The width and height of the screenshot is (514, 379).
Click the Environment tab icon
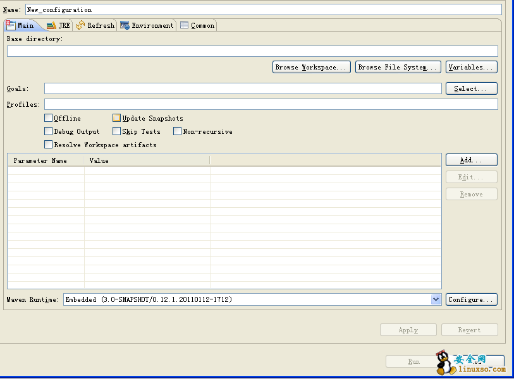point(125,25)
